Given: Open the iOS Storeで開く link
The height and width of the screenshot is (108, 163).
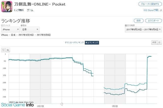Looking at the screenshot, I should click(151, 10).
